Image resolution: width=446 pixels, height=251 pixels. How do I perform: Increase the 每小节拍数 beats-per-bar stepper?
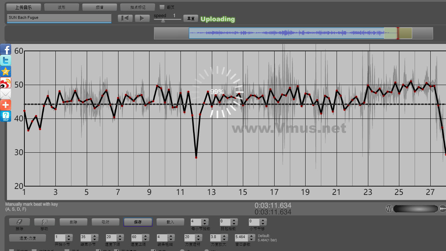point(205,220)
